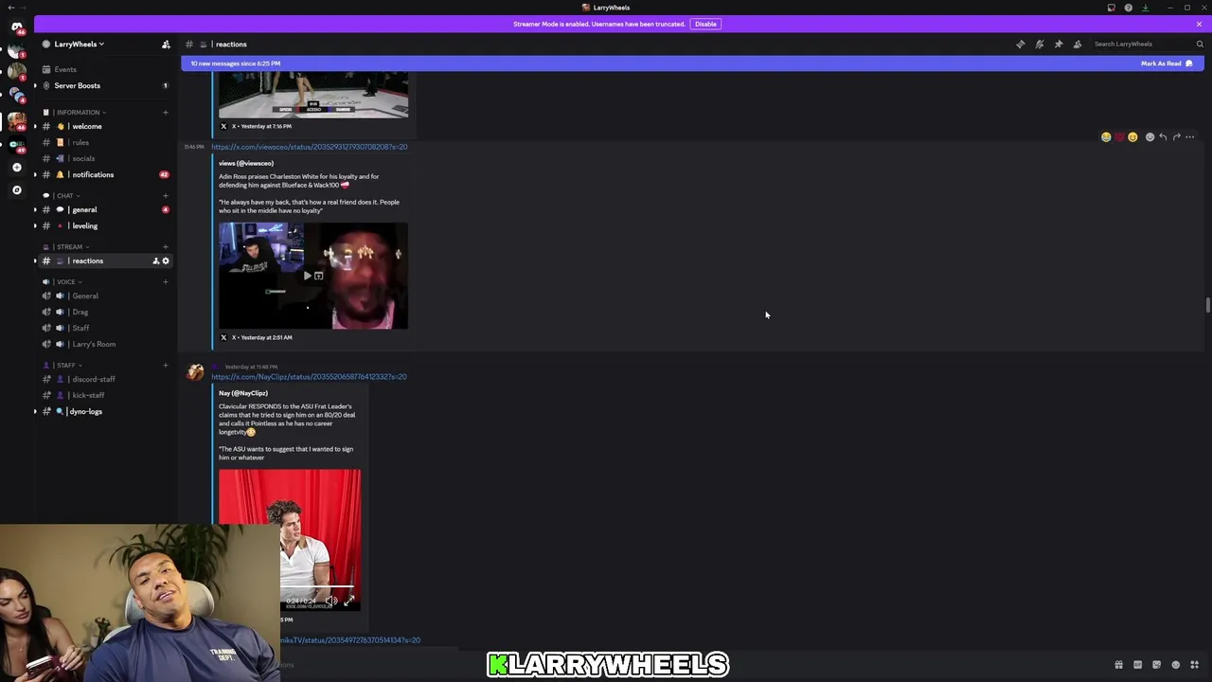1212x682 pixels.
Task: Open the Help question mark icon
Action: (1129, 8)
